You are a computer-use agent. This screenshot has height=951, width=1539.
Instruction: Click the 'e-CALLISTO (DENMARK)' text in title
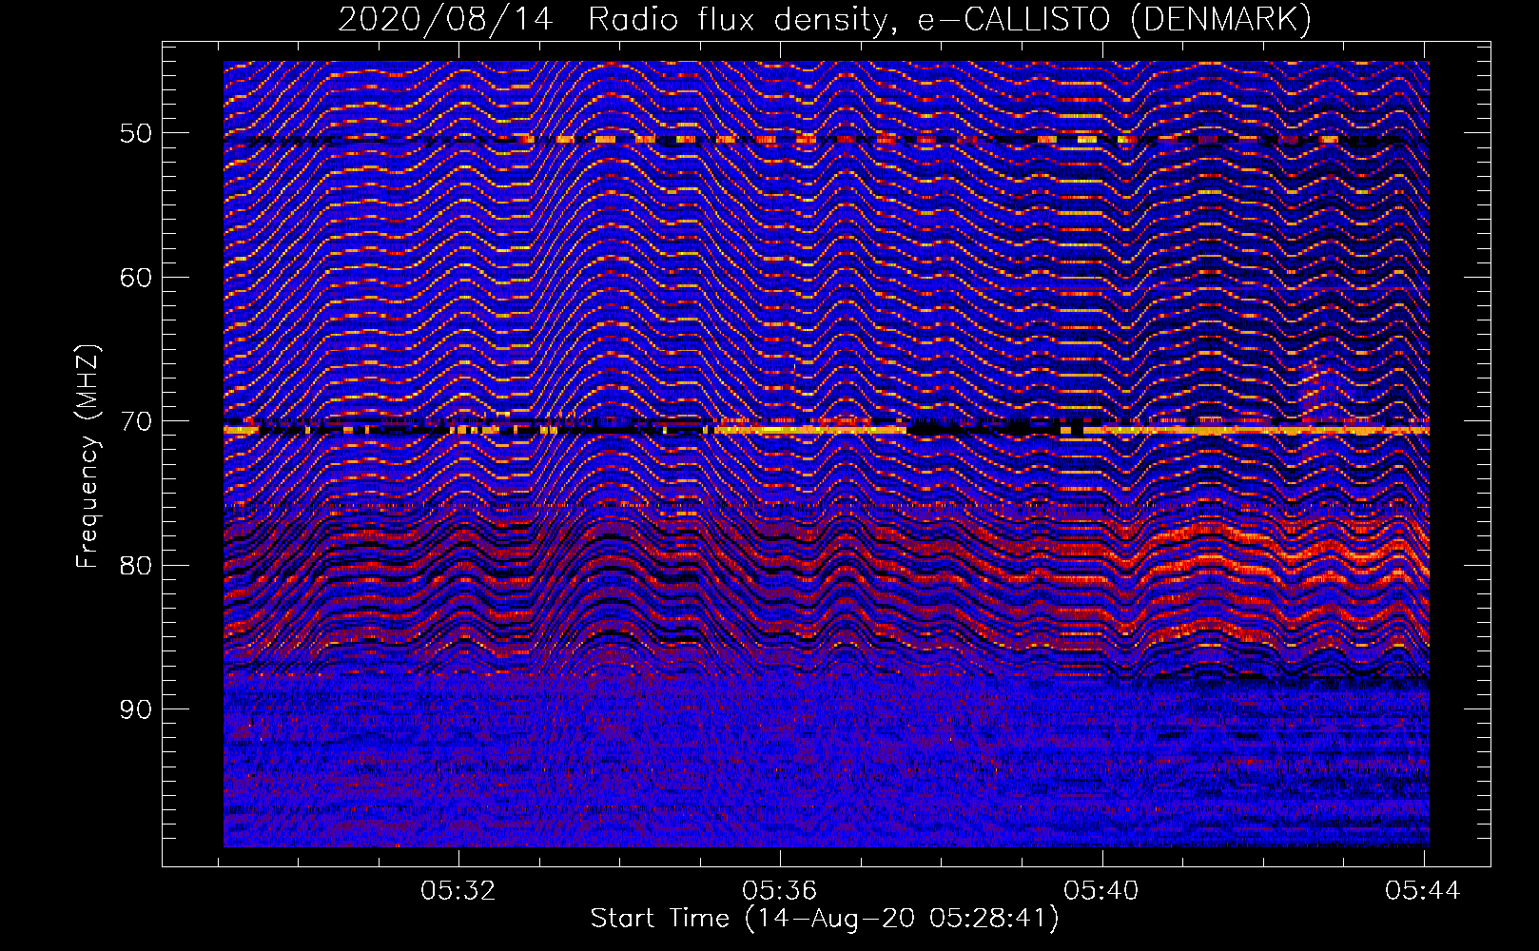tap(1114, 19)
